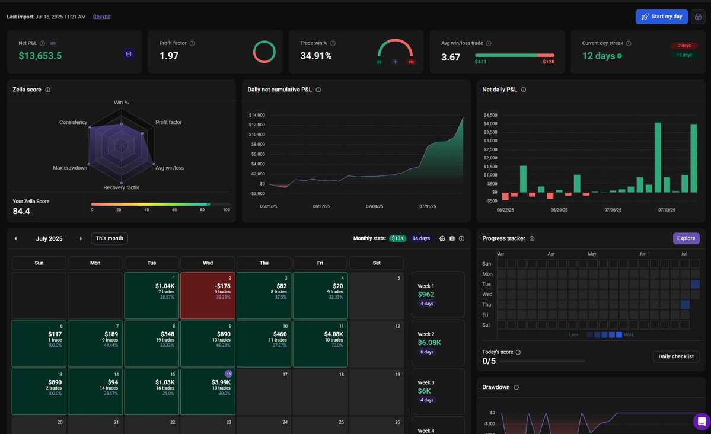
Task: Click the This month button
Action: [109, 238]
